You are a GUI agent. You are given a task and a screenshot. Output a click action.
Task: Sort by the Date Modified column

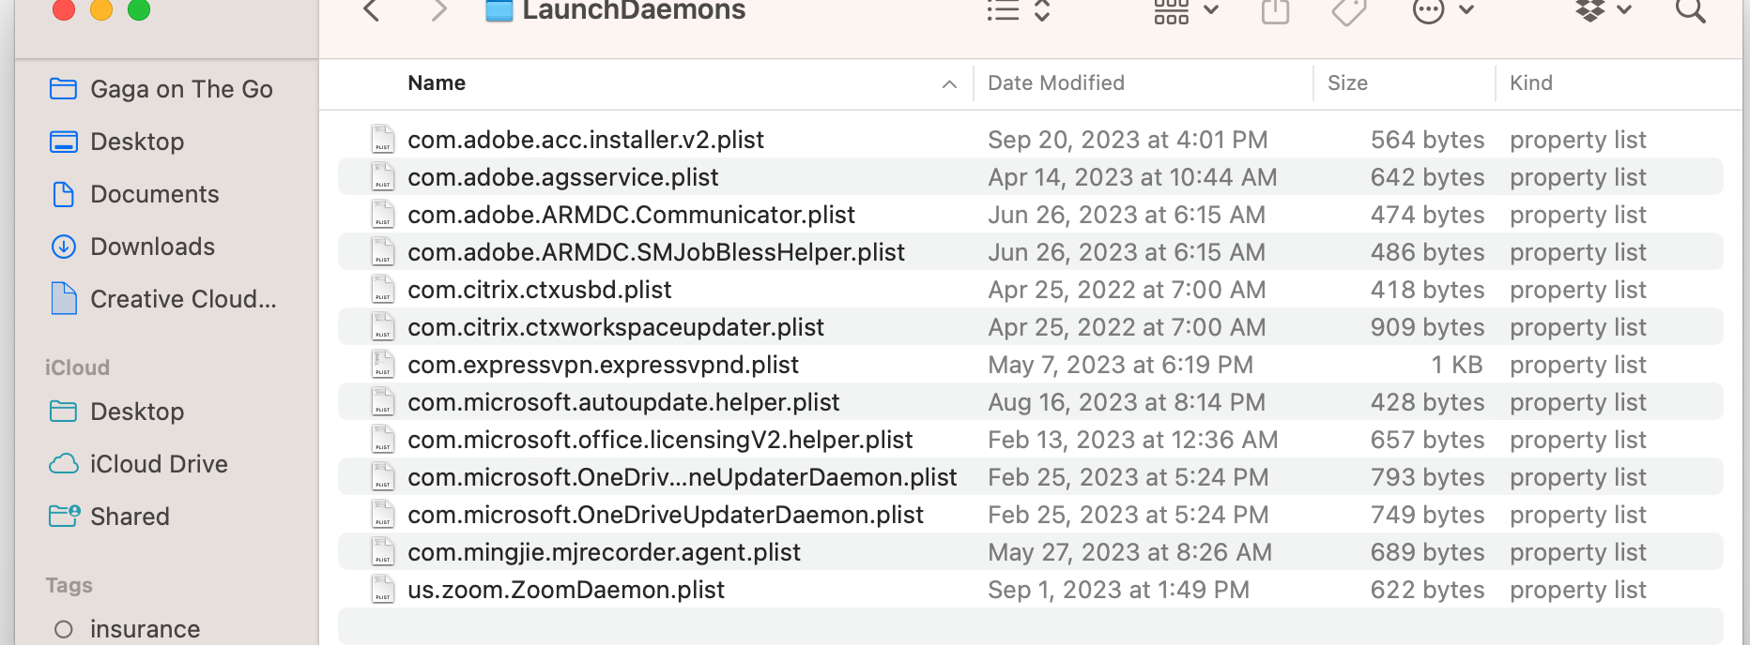(x=1055, y=83)
